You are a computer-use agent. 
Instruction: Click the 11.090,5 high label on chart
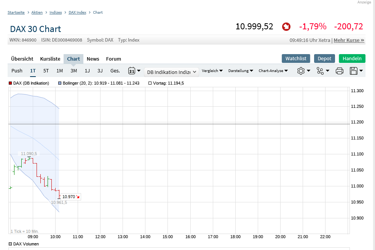pos(29,154)
